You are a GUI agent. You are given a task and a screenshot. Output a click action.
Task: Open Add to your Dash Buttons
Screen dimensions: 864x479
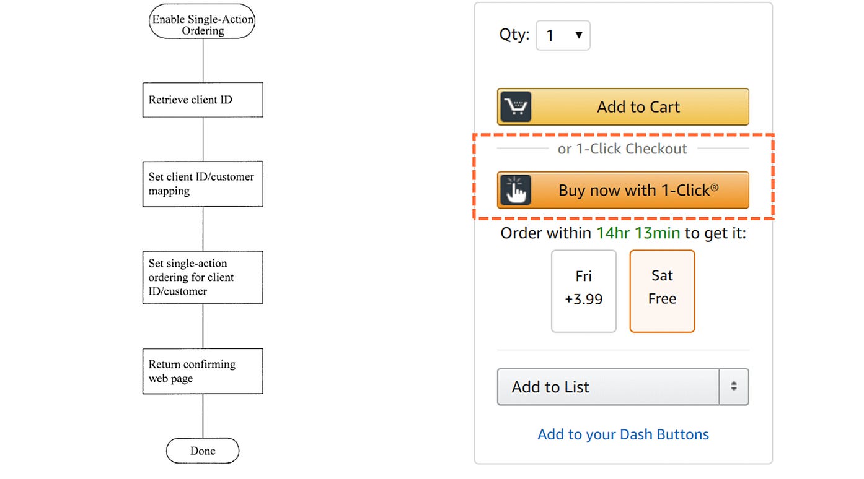pos(623,434)
